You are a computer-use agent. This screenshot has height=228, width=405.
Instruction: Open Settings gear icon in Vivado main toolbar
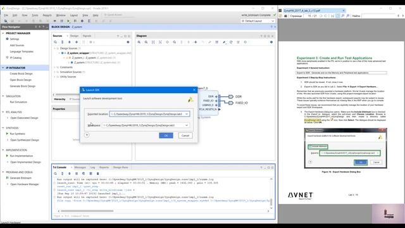(82, 21)
